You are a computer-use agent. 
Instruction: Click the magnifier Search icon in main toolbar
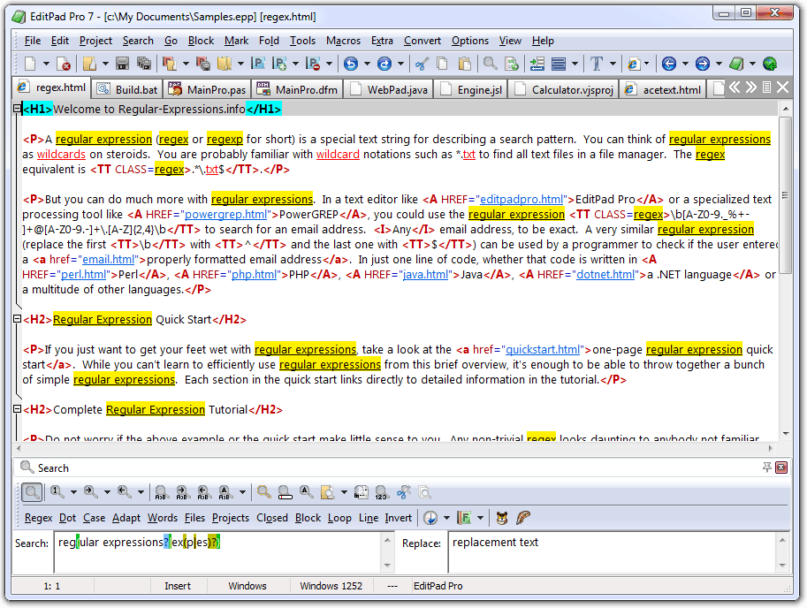coord(490,64)
